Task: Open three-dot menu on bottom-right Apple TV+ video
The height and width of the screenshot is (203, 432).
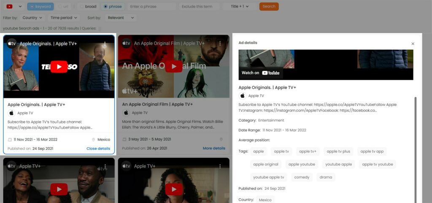Action: pos(220,166)
